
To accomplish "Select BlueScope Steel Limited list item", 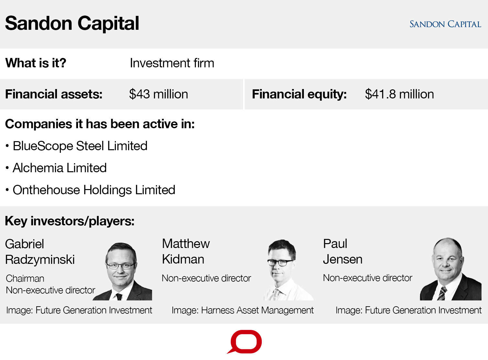I will point(80,146).
